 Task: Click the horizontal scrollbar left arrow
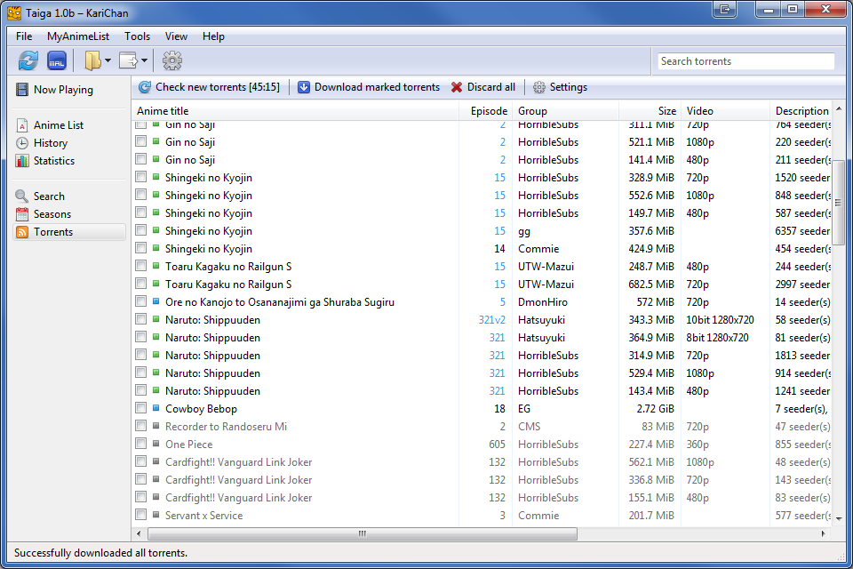point(140,533)
